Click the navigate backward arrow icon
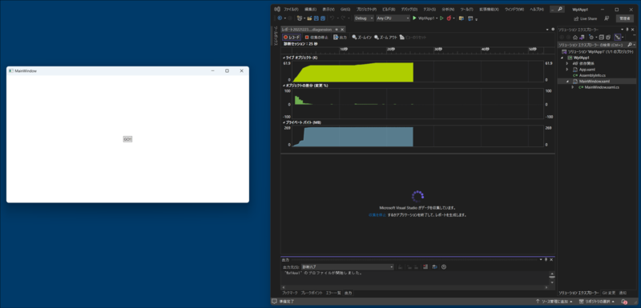 click(x=280, y=18)
